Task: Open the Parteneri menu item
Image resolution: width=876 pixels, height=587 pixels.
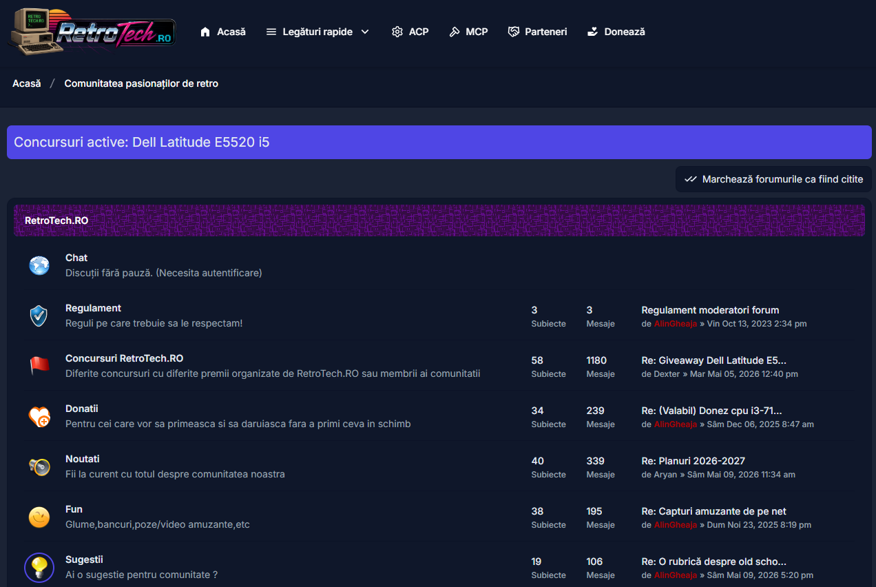Action: pyautogui.click(x=537, y=32)
